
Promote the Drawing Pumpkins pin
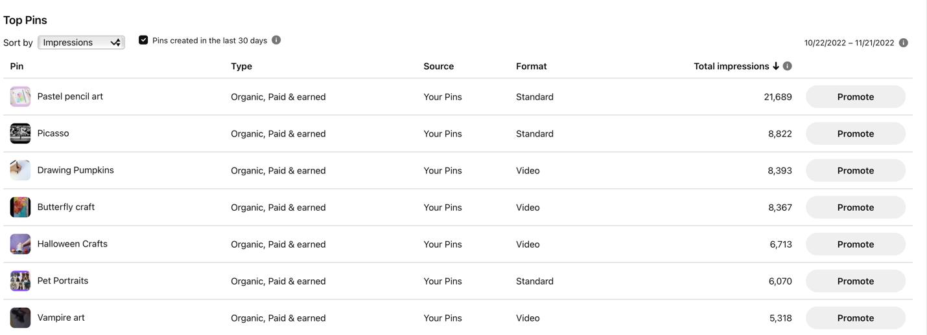(x=855, y=171)
